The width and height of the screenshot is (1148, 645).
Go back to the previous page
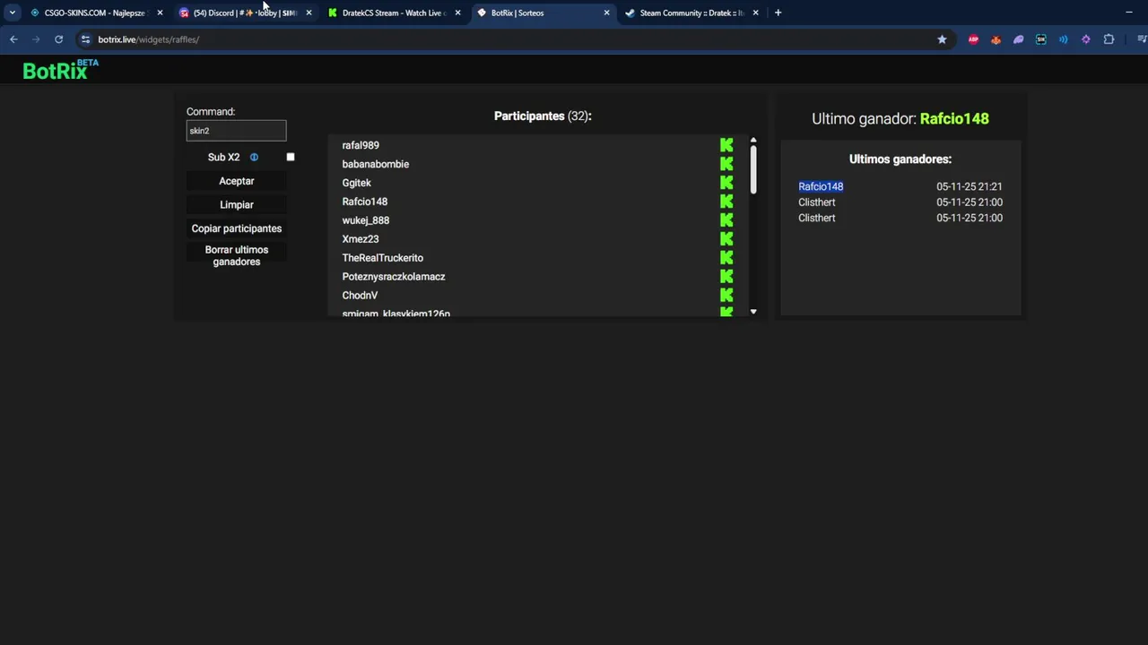13,39
